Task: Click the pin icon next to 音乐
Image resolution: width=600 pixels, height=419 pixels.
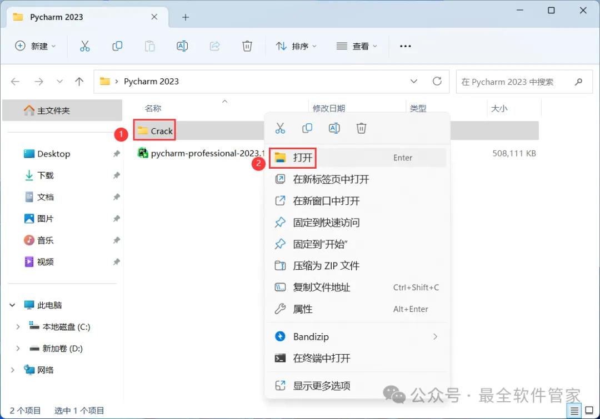Action: coord(116,240)
